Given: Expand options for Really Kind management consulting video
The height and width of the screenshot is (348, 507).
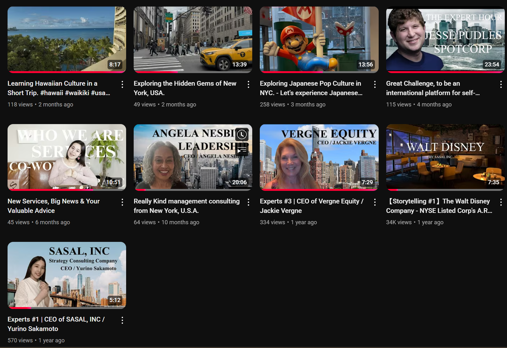Looking at the screenshot, I should pos(248,202).
